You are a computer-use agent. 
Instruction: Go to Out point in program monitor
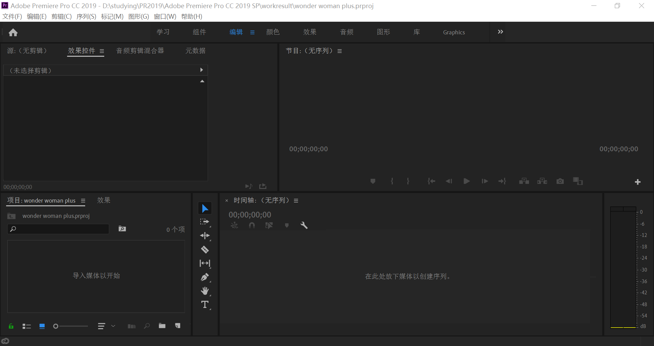click(502, 181)
